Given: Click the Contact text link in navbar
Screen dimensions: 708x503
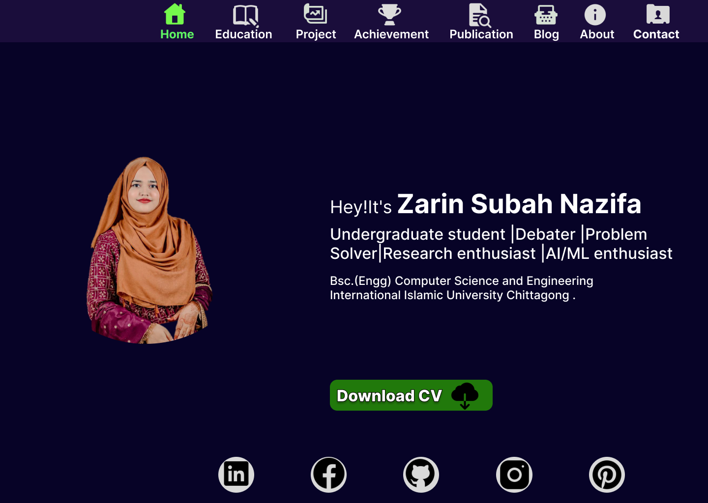Looking at the screenshot, I should (x=656, y=34).
